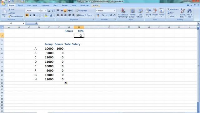
Task: Expand the formula bar
Action: pos(199,23)
